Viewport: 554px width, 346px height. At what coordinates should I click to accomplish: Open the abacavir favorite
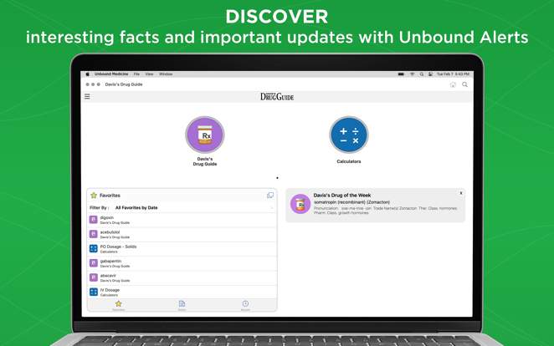tap(182, 278)
